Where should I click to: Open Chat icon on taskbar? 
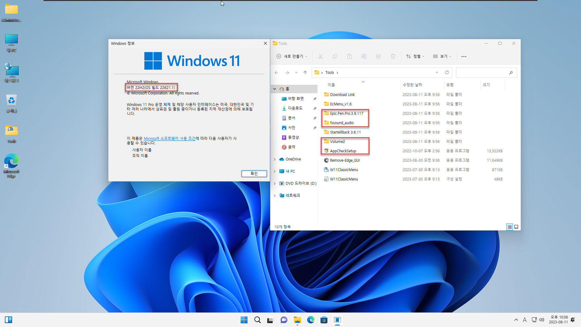pos(284,320)
